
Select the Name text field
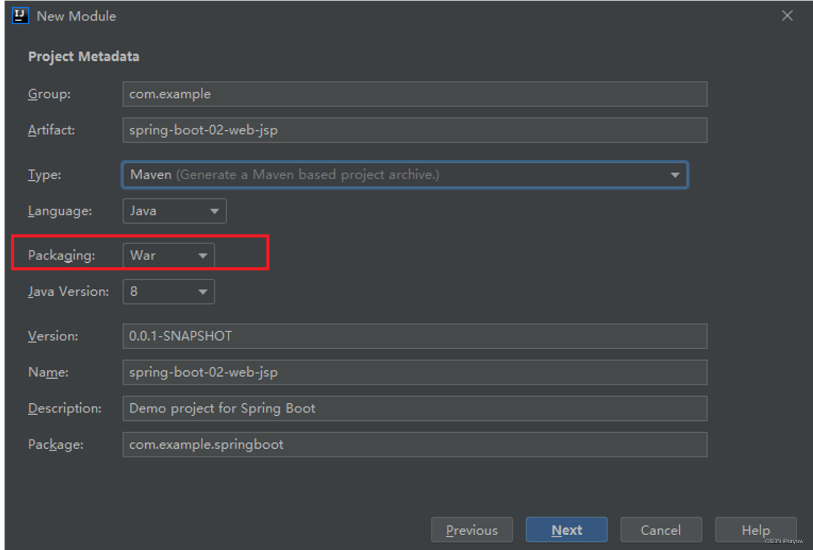coord(415,373)
